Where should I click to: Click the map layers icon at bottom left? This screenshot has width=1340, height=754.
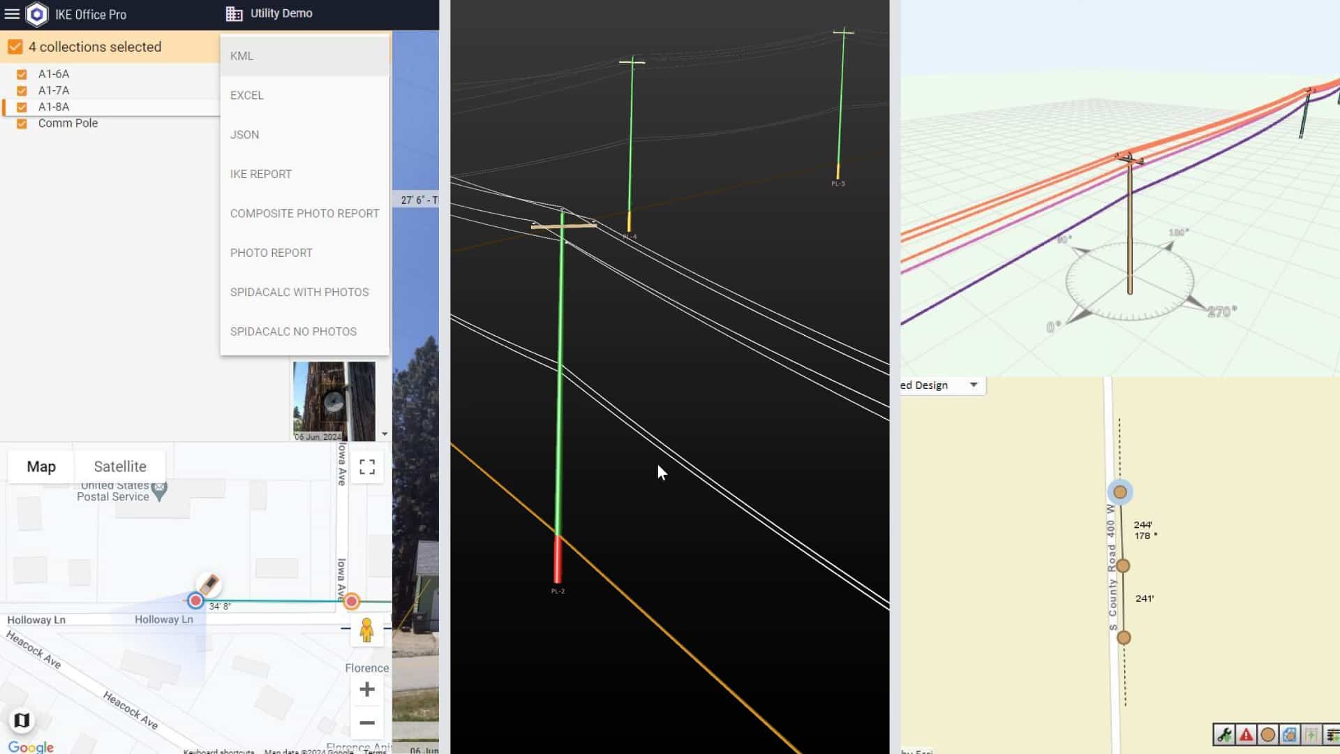click(x=22, y=720)
